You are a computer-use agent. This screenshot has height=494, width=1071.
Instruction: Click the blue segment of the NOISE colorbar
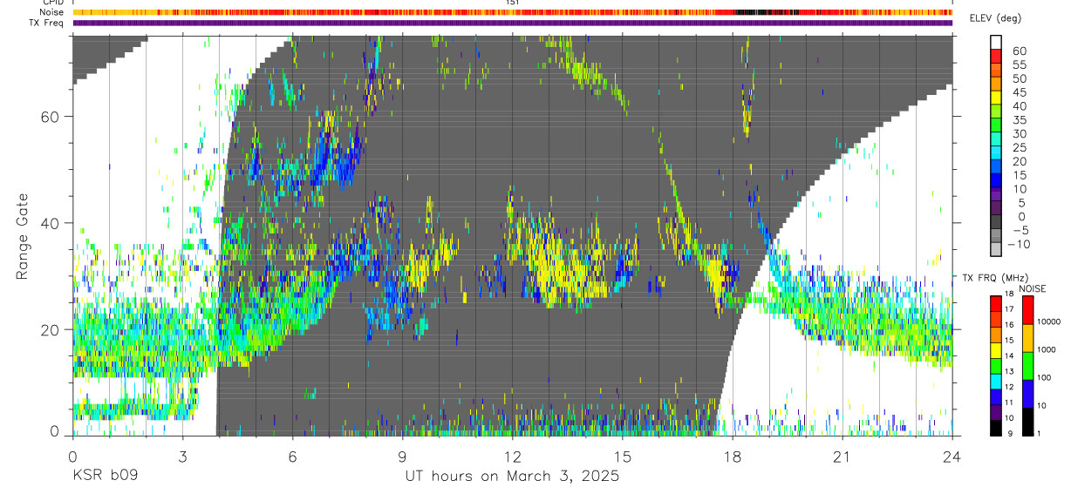[x=1028, y=394]
